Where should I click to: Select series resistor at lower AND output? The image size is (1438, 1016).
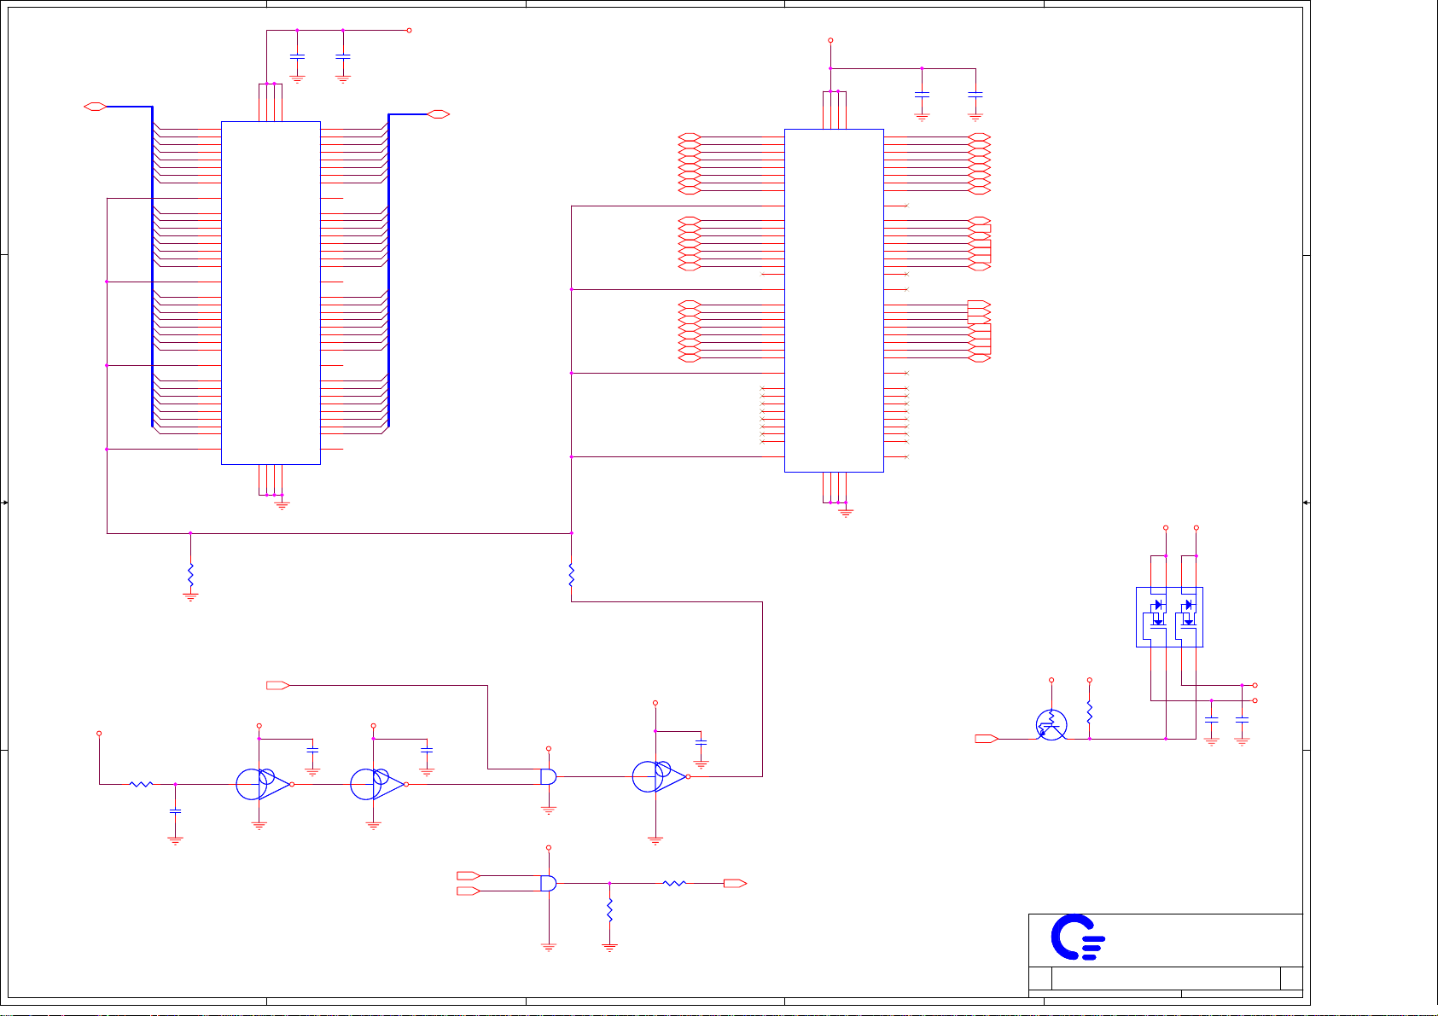click(x=674, y=884)
